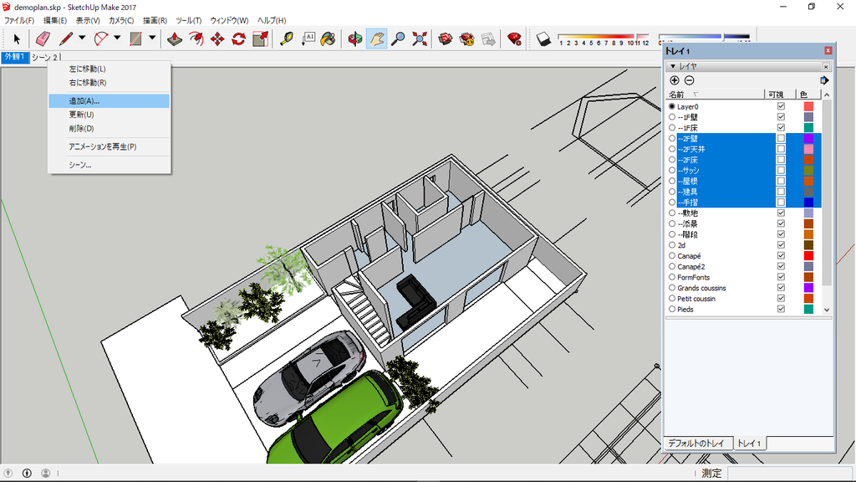Adjust the shadow time of day slider
Viewport: 856px width, 482px height.
pyautogui.click(x=704, y=37)
